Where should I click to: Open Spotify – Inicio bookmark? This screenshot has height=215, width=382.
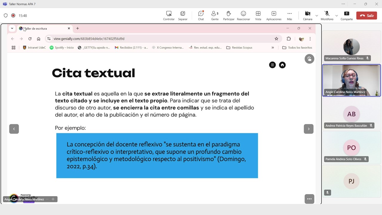click(x=62, y=47)
